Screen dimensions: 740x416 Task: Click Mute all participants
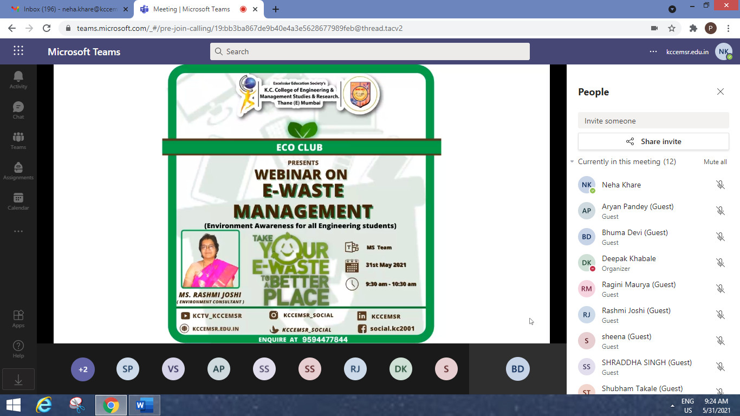coord(715,162)
